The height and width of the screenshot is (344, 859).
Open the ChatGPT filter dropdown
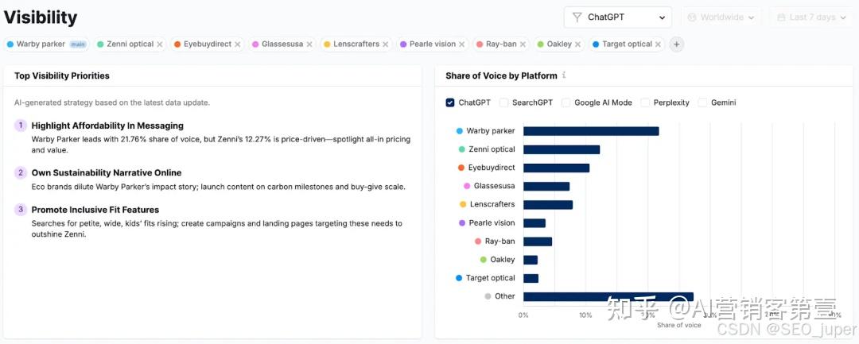click(x=618, y=17)
